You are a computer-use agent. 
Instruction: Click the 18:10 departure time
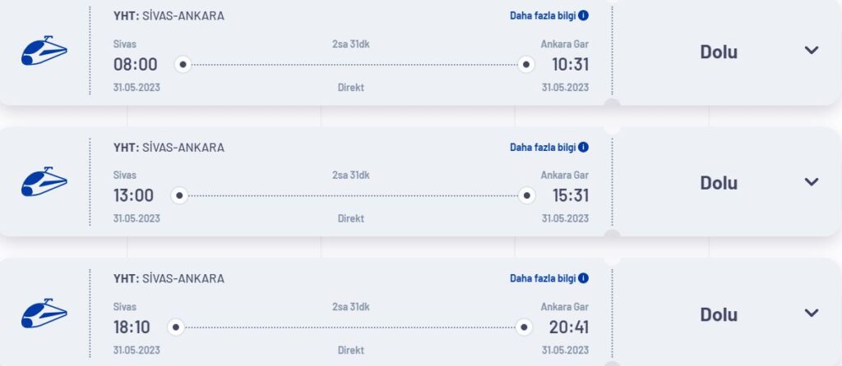(132, 327)
